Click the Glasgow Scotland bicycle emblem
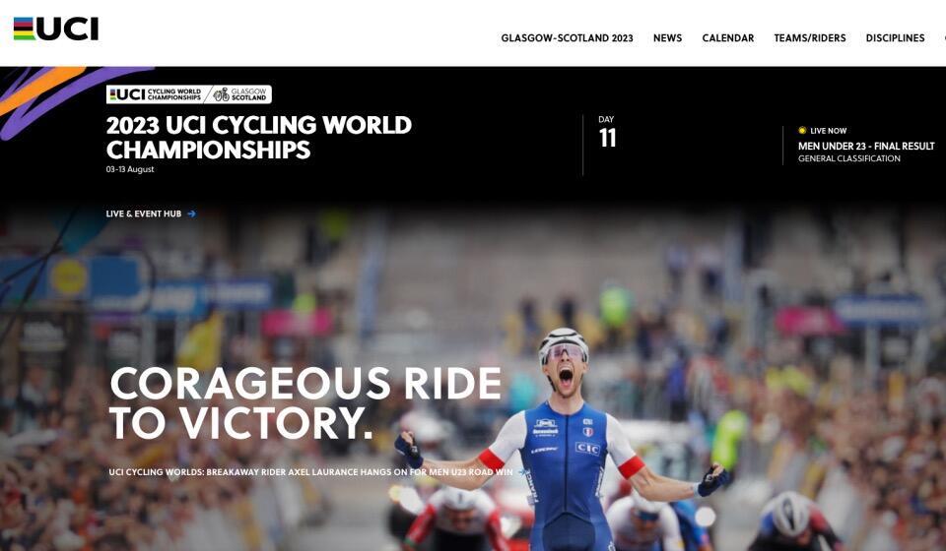The height and width of the screenshot is (551, 946). [222, 94]
